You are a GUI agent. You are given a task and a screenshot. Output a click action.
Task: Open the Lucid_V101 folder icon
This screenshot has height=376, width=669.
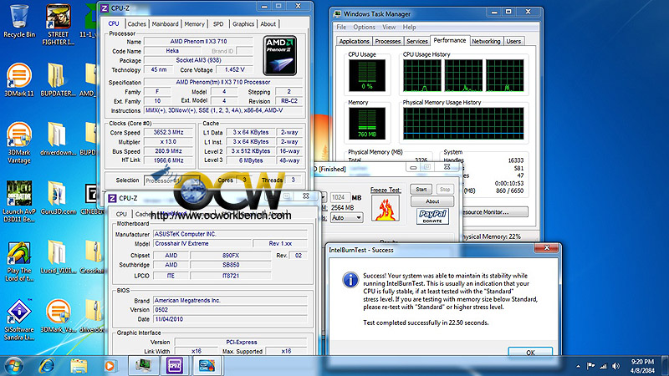coord(58,257)
